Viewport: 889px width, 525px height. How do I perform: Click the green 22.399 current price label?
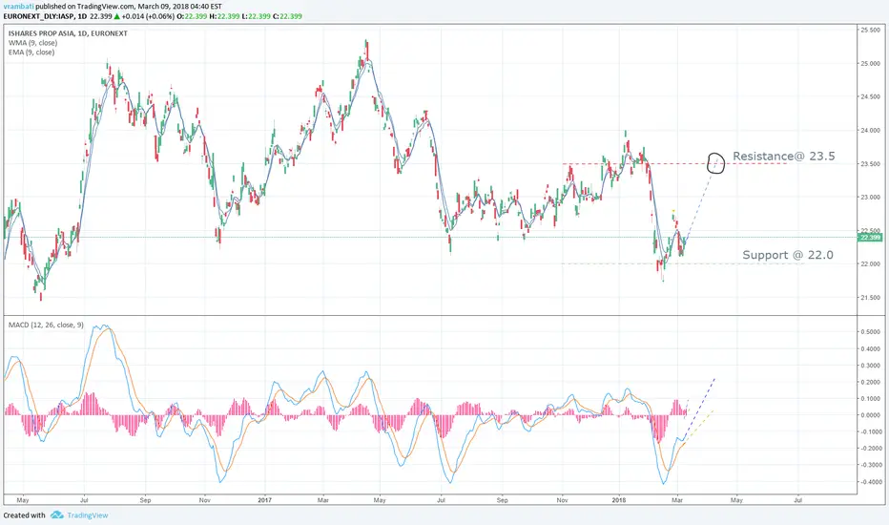point(870,238)
